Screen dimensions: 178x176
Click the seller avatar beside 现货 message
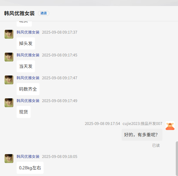pyautogui.click(x=9, y=103)
